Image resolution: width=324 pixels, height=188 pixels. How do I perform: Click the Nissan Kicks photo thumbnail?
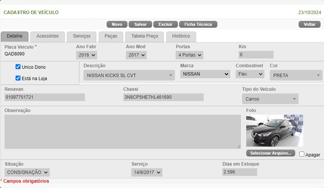(274, 131)
